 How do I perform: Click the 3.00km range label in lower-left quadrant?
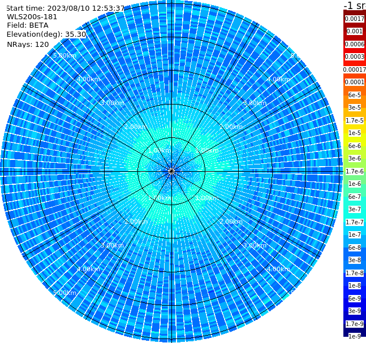(112, 245)
